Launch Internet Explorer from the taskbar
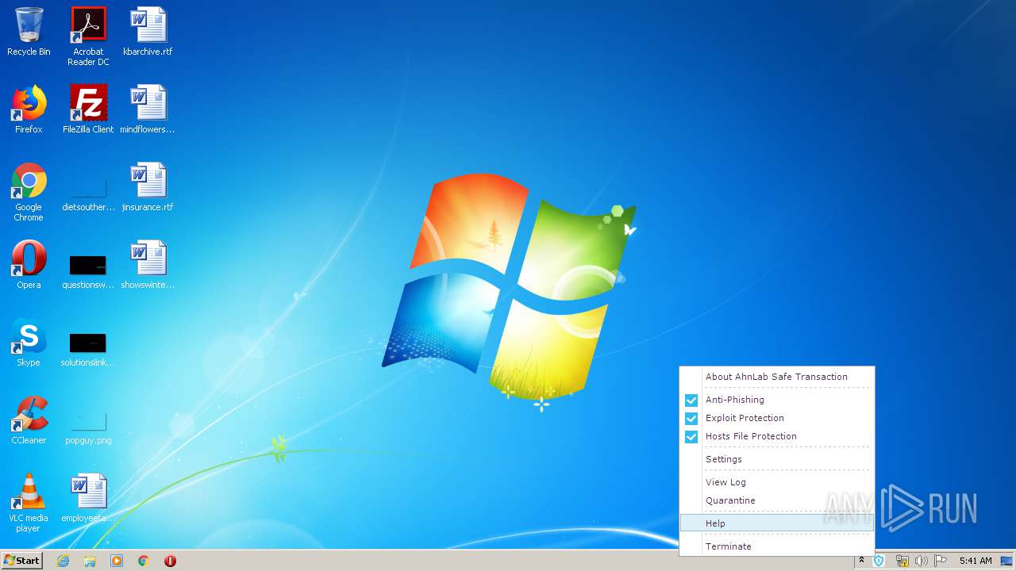 click(x=63, y=561)
